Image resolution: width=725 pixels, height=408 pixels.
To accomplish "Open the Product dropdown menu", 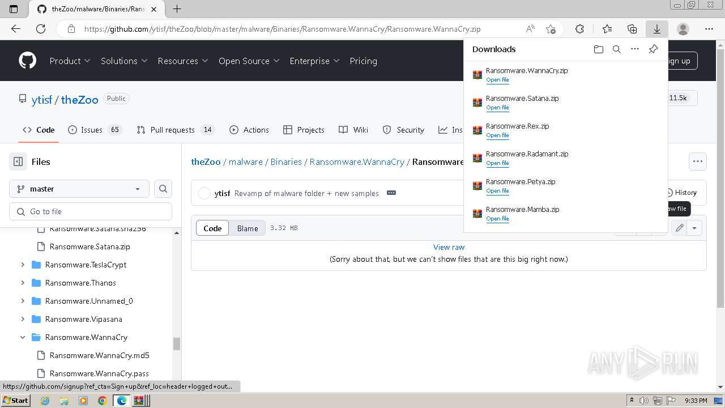I will point(70,61).
